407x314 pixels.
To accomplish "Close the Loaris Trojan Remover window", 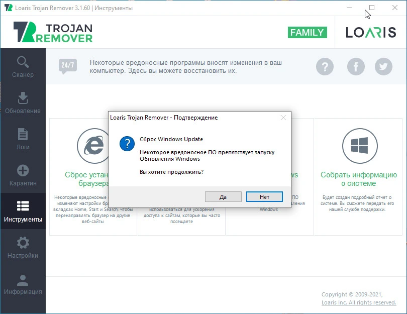I will point(395,8).
